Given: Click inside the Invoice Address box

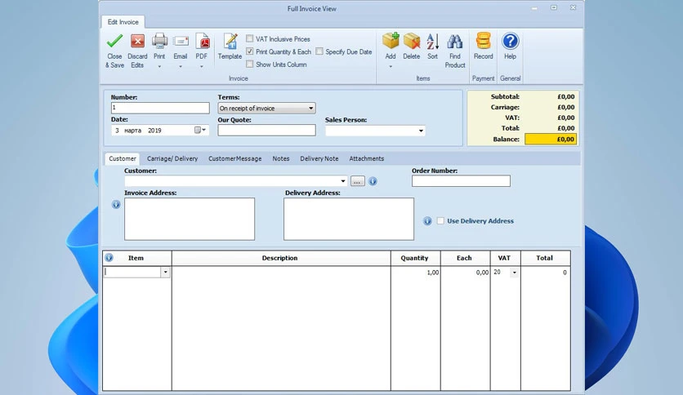Looking at the screenshot, I should point(190,219).
